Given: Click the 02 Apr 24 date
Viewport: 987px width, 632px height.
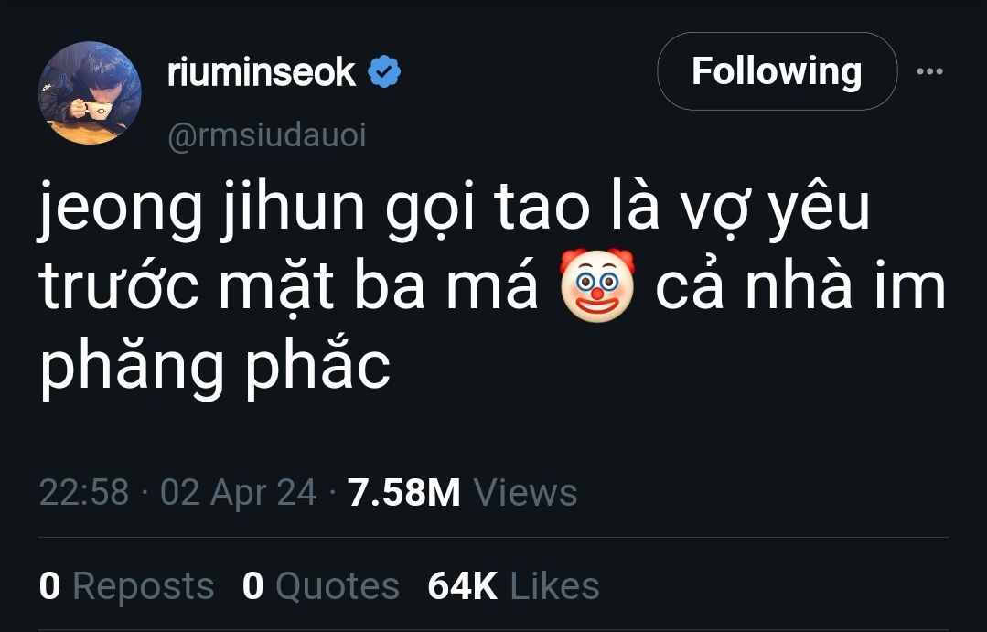Looking at the screenshot, I should pyautogui.click(x=239, y=492).
